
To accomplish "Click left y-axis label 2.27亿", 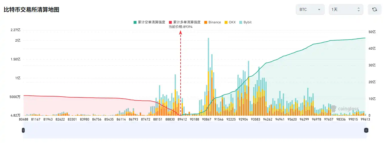I will coord(16,30).
